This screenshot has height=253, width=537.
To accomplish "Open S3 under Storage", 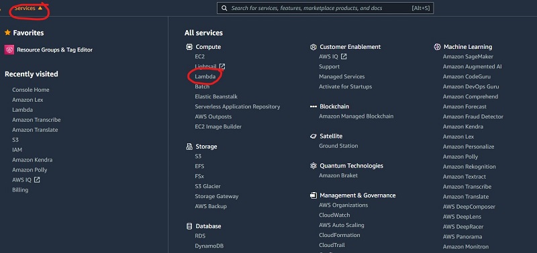I will pos(198,157).
